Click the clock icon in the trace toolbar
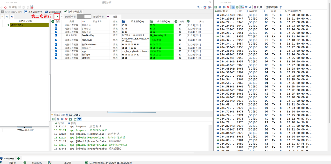This screenshot has width=331, height=164. [238, 7]
